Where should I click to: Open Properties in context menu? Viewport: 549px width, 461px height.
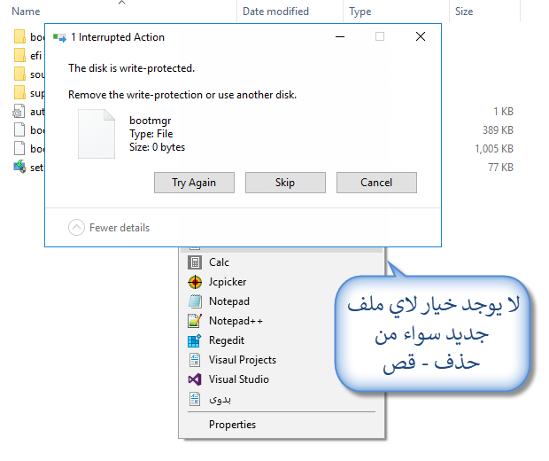(232, 425)
